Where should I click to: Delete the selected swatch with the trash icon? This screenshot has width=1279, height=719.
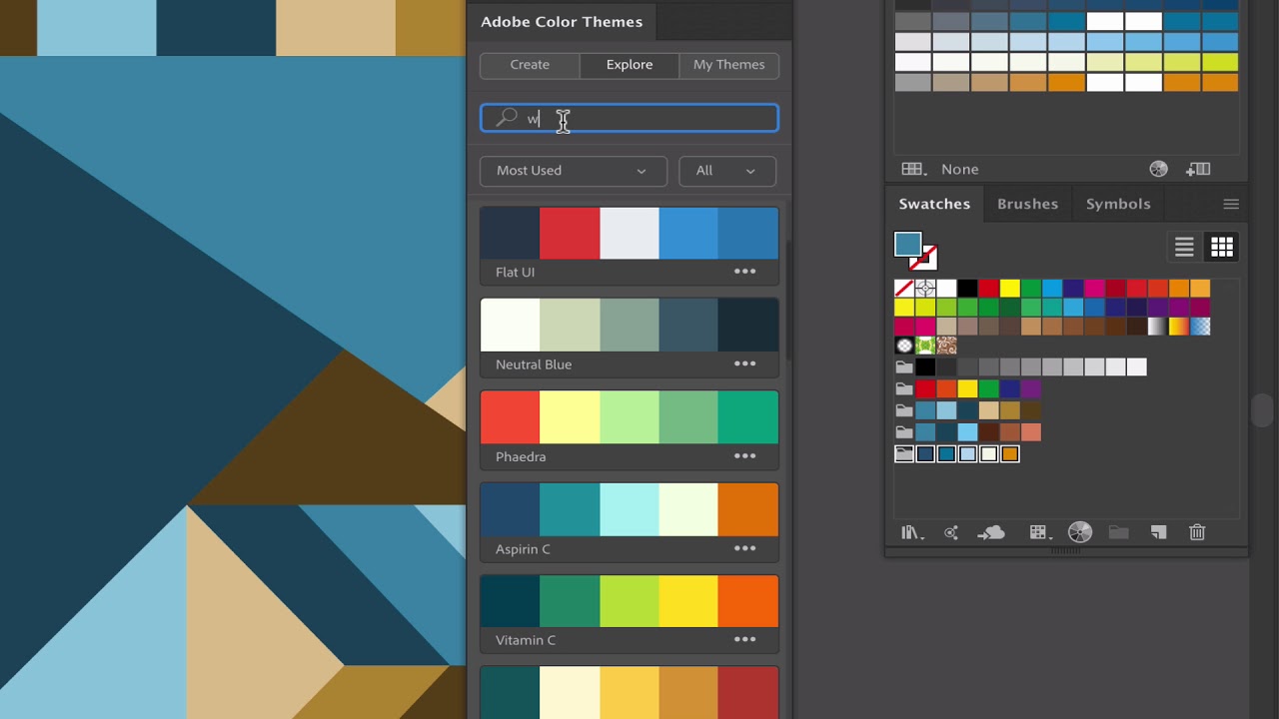[x=1197, y=533]
